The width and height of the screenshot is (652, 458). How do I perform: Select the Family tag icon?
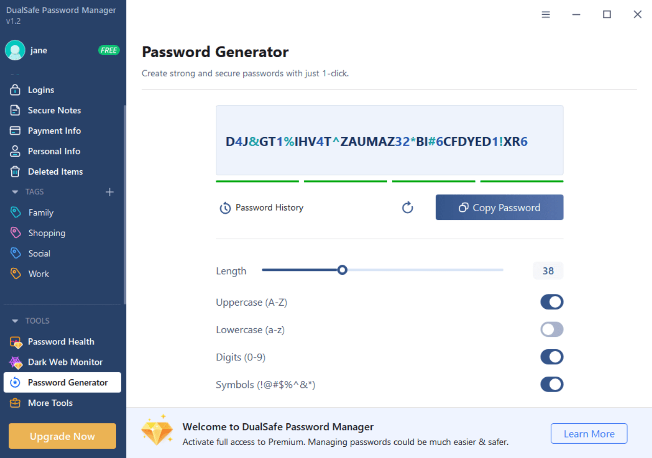(16, 212)
